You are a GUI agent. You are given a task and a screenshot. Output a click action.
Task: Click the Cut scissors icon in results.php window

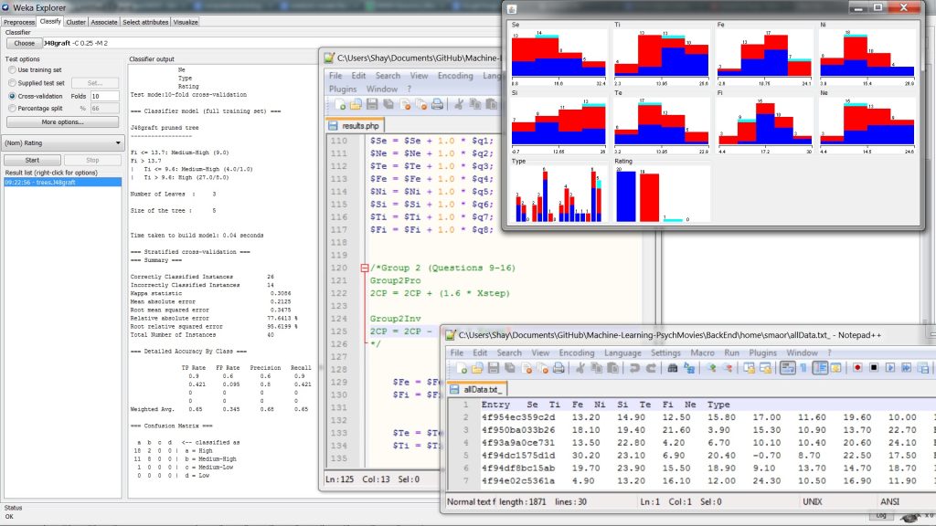pyautogui.click(x=460, y=105)
